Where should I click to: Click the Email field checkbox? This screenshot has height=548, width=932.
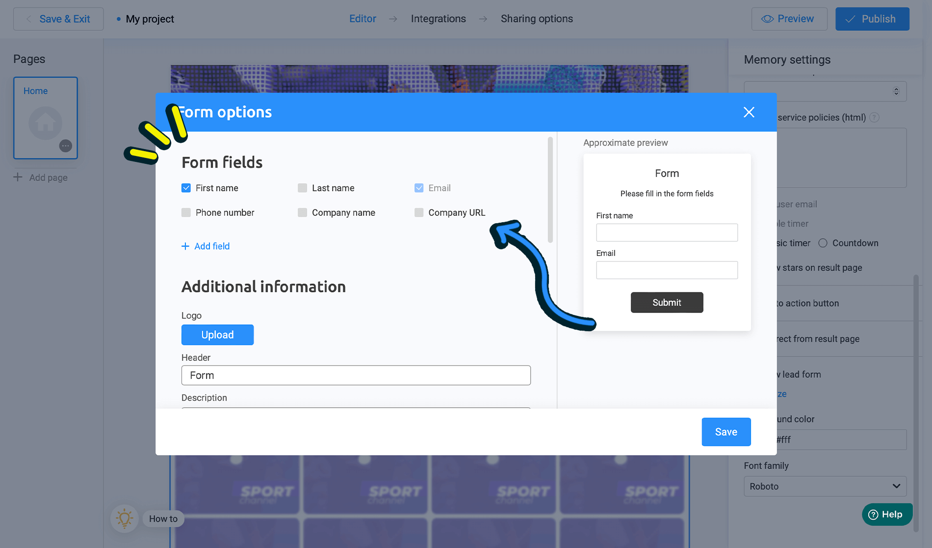[419, 188]
